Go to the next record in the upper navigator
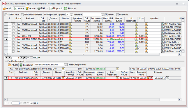The image size is (189, 109). coord(22,58)
